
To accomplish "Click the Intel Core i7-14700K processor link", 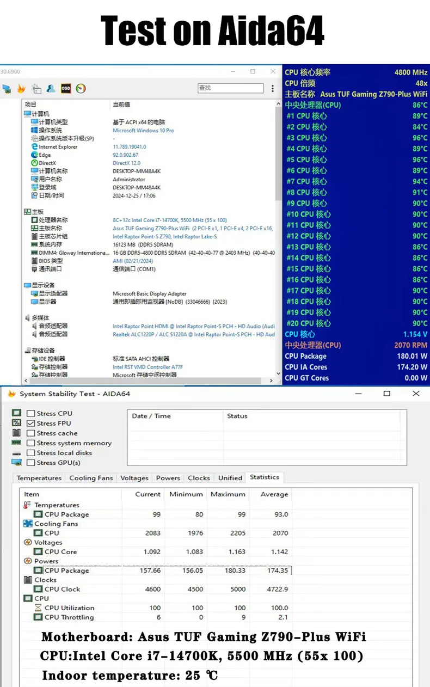I will point(170,220).
